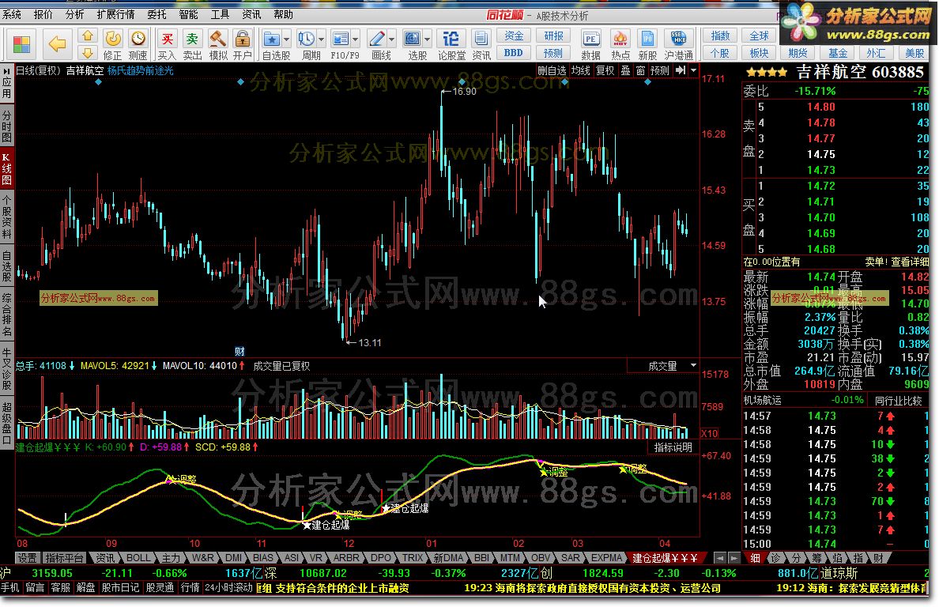
Task: Open the 智能 menu
Action: coord(189,14)
